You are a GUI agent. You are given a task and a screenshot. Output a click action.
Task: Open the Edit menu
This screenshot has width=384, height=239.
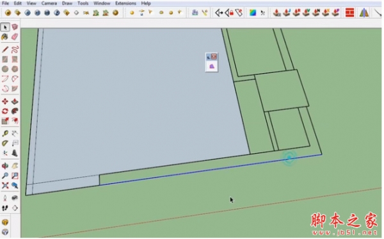[x=18, y=3]
